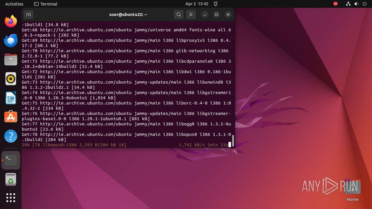Open the clock and calendar panel
This screenshot has height=209, width=372.
[197, 4]
